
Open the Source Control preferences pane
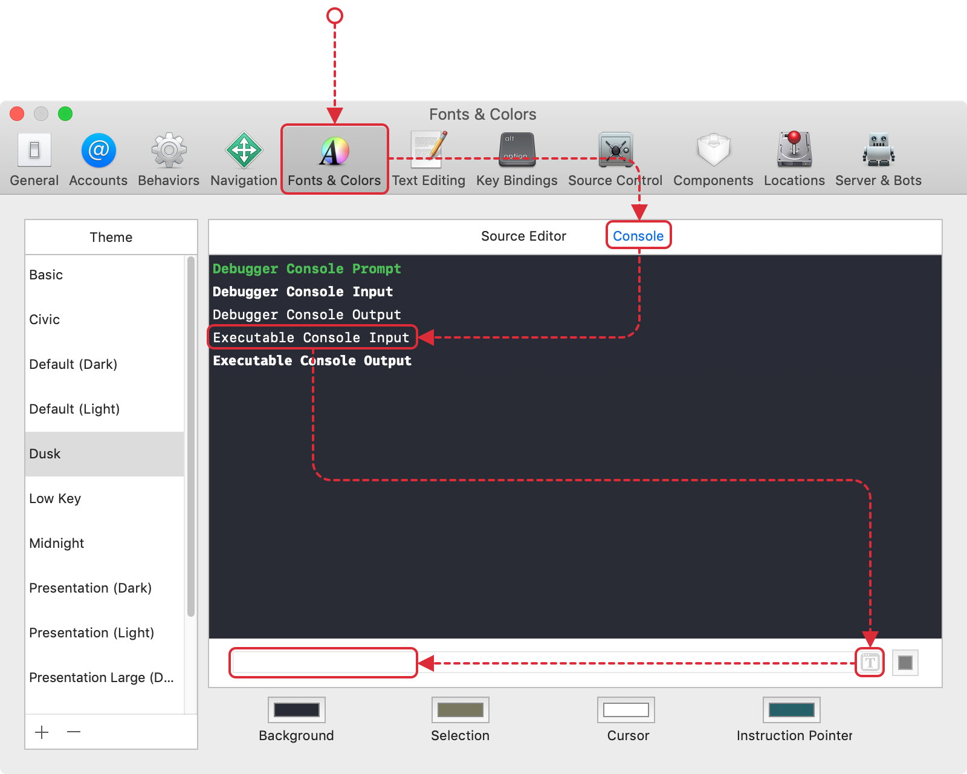coord(615,160)
